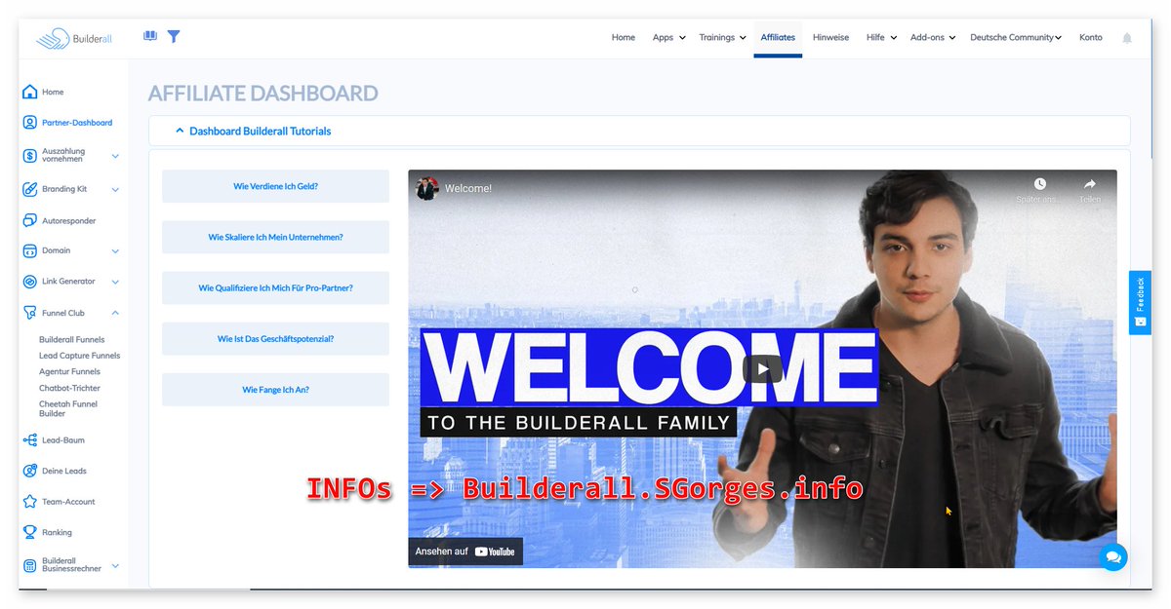This screenshot has height=609, width=1171.
Task: Click Wie Verdiene Ich Geld? button
Action: tap(275, 186)
